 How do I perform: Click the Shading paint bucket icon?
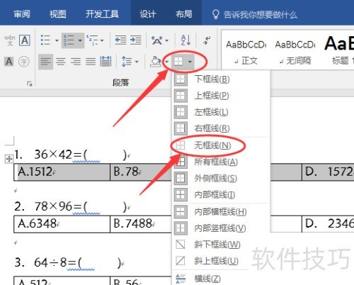click(x=156, y=62)
